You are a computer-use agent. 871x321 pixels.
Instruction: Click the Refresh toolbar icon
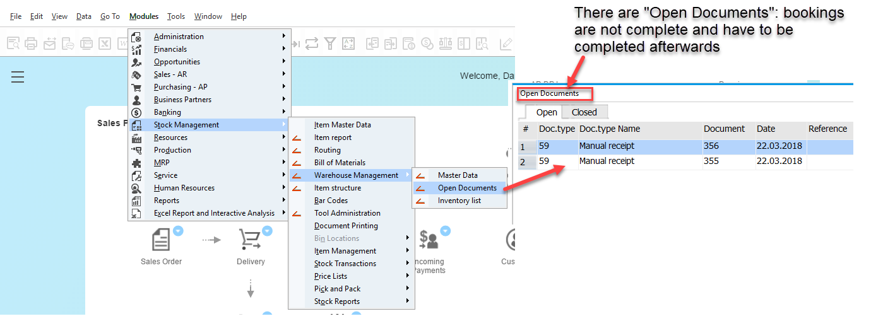(x=312, y=44)
